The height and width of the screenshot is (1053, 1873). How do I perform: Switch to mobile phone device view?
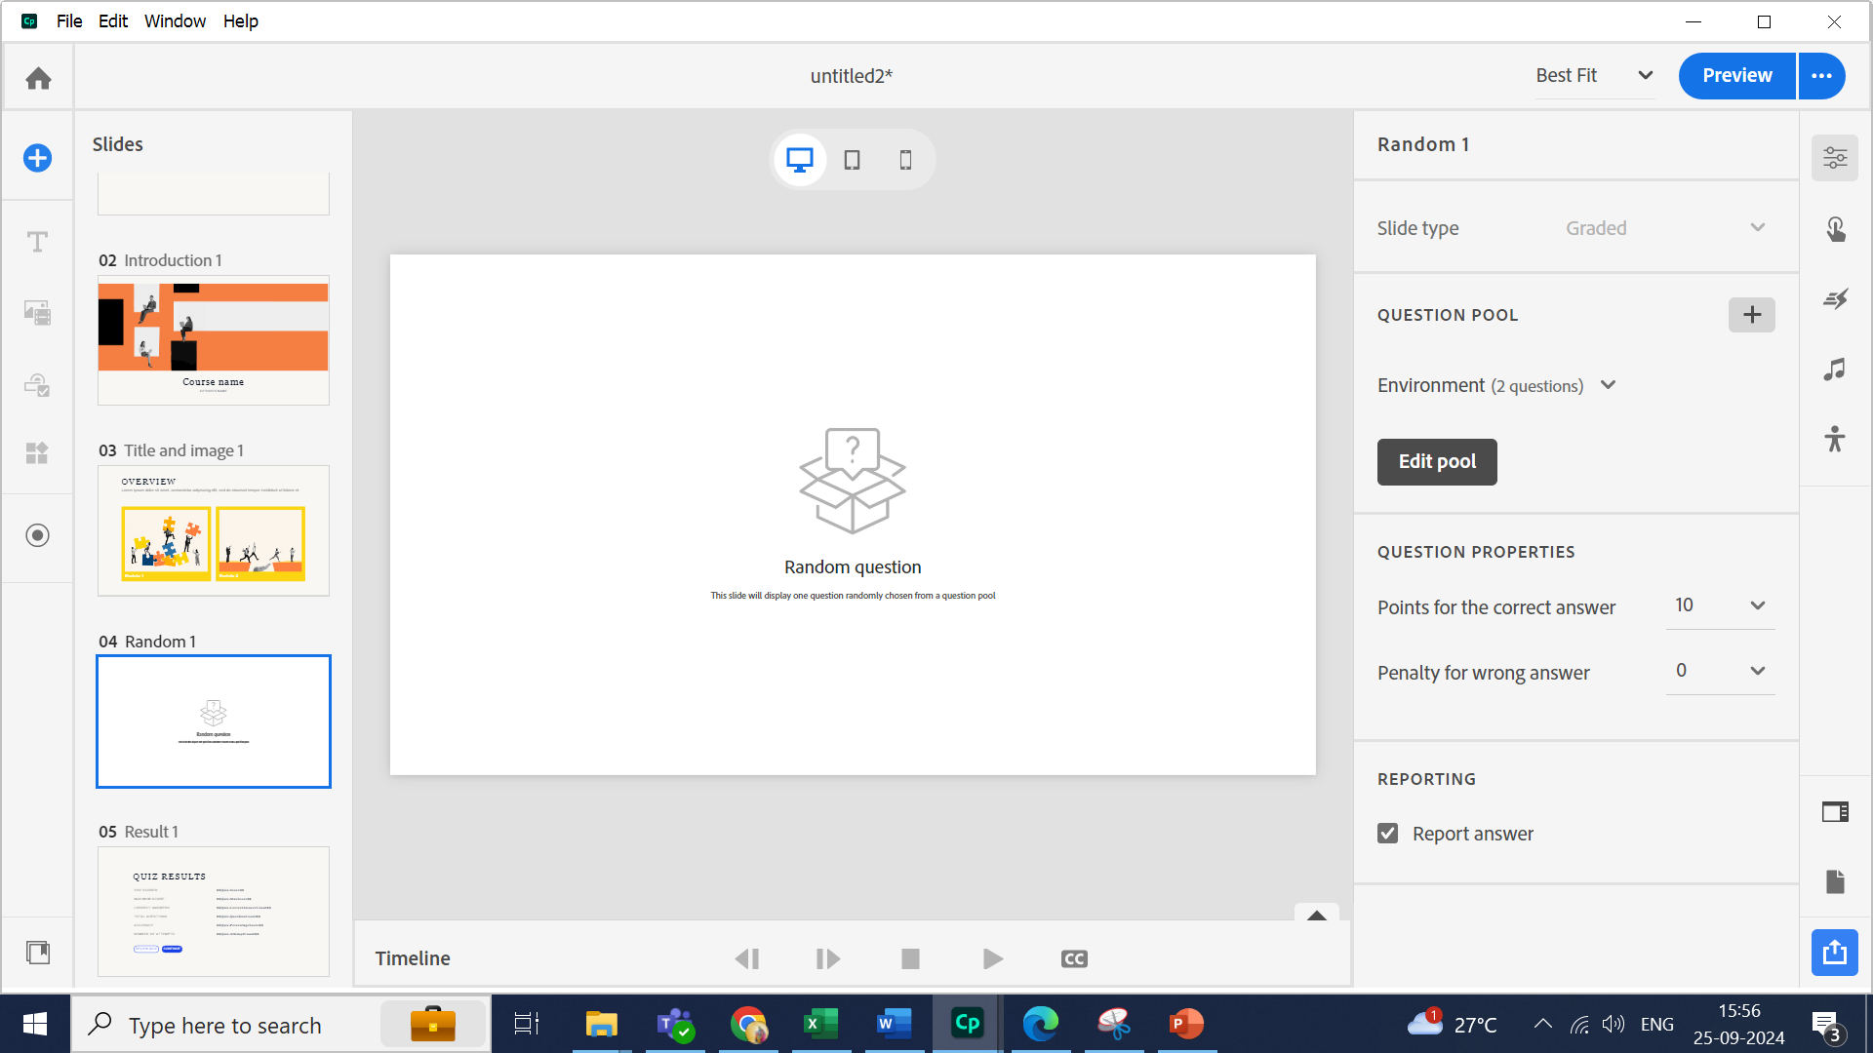click(x=905, y=160)
